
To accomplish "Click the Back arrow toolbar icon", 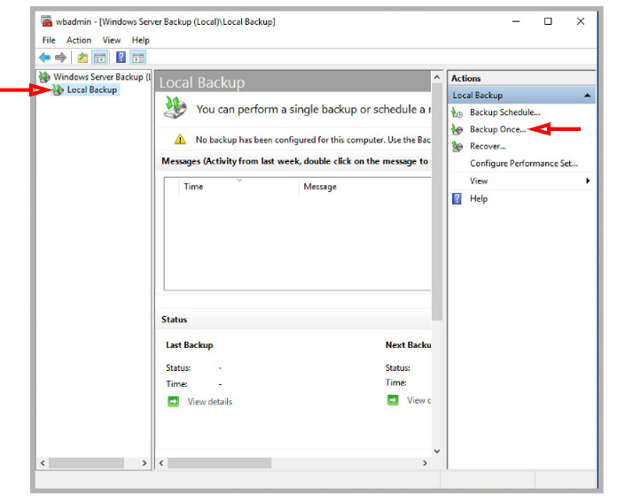I will (x=44, y=58).
